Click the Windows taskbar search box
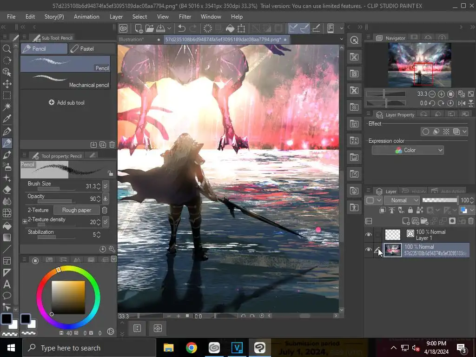 pos(89,348)
